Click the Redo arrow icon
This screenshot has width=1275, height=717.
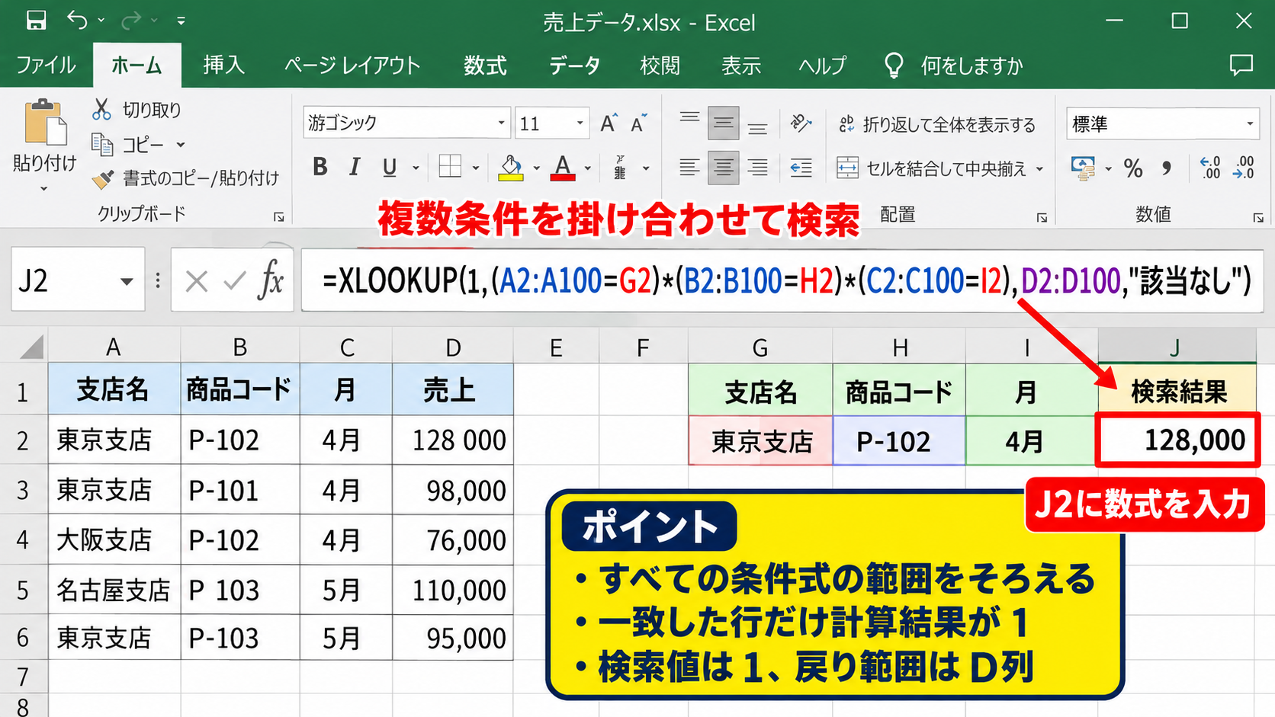pos(131,20)
